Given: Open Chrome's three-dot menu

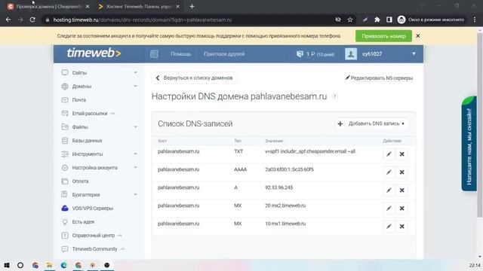Looking at the screenshot, I should 475,20.
